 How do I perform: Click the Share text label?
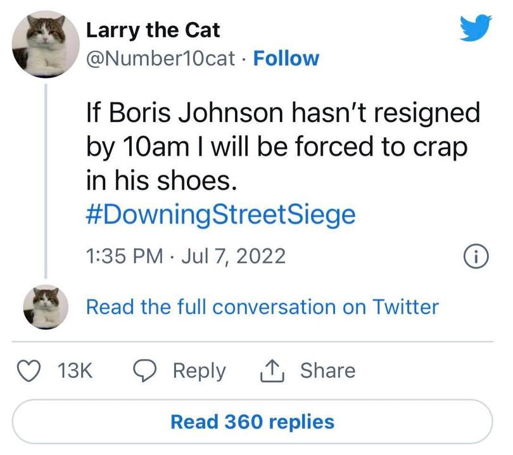click(x=327, y=371)
